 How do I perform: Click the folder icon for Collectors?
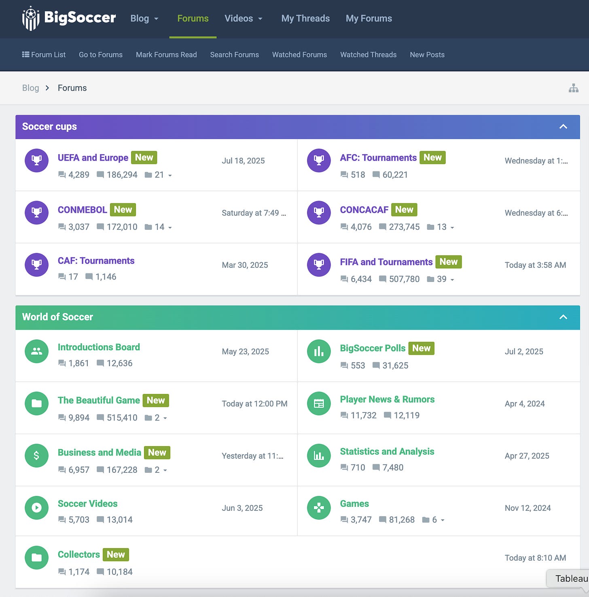(36, 558)
